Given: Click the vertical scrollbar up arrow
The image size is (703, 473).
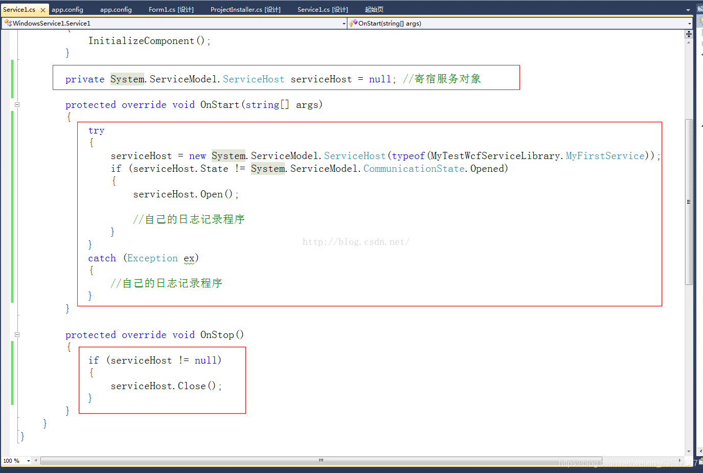Looking at the screenshot, I should 689,42.
